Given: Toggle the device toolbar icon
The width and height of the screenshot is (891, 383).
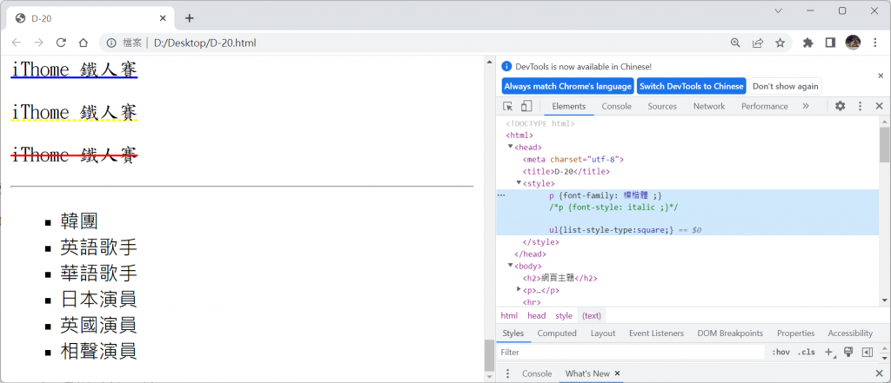Looking at the screenshot, I should point(526,106).
